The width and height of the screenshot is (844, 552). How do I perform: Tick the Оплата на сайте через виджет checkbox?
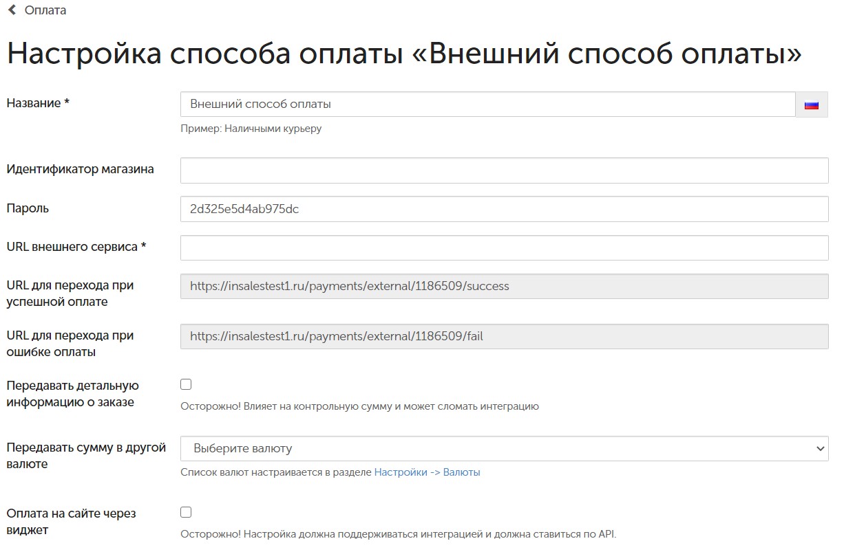(186, 512)
